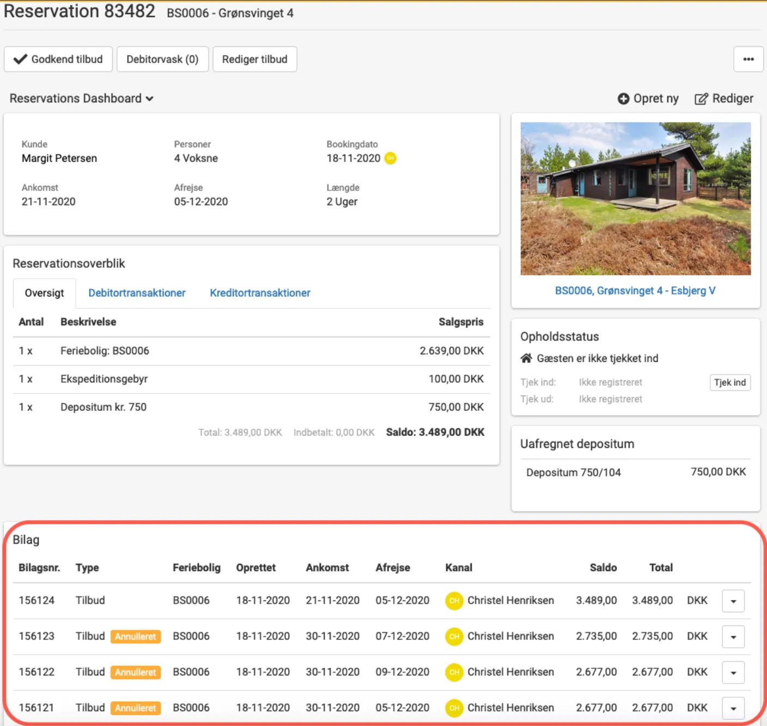Click the Debitorvask (0) button
The height and width of the screenshot is (726, 767).
pos(162,59)
